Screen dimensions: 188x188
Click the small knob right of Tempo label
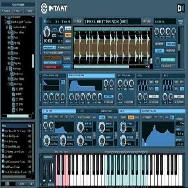[62, 30]
